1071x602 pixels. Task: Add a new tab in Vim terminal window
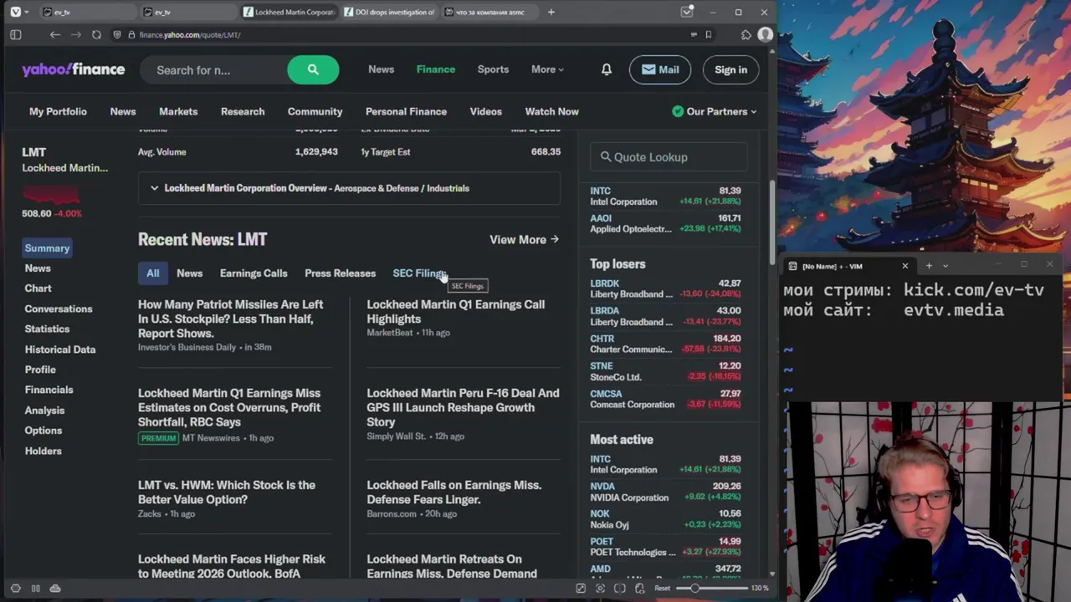point(929,266)
